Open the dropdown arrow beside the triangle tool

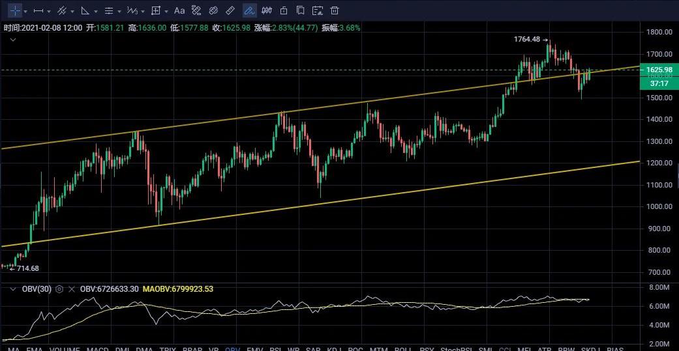96,11
